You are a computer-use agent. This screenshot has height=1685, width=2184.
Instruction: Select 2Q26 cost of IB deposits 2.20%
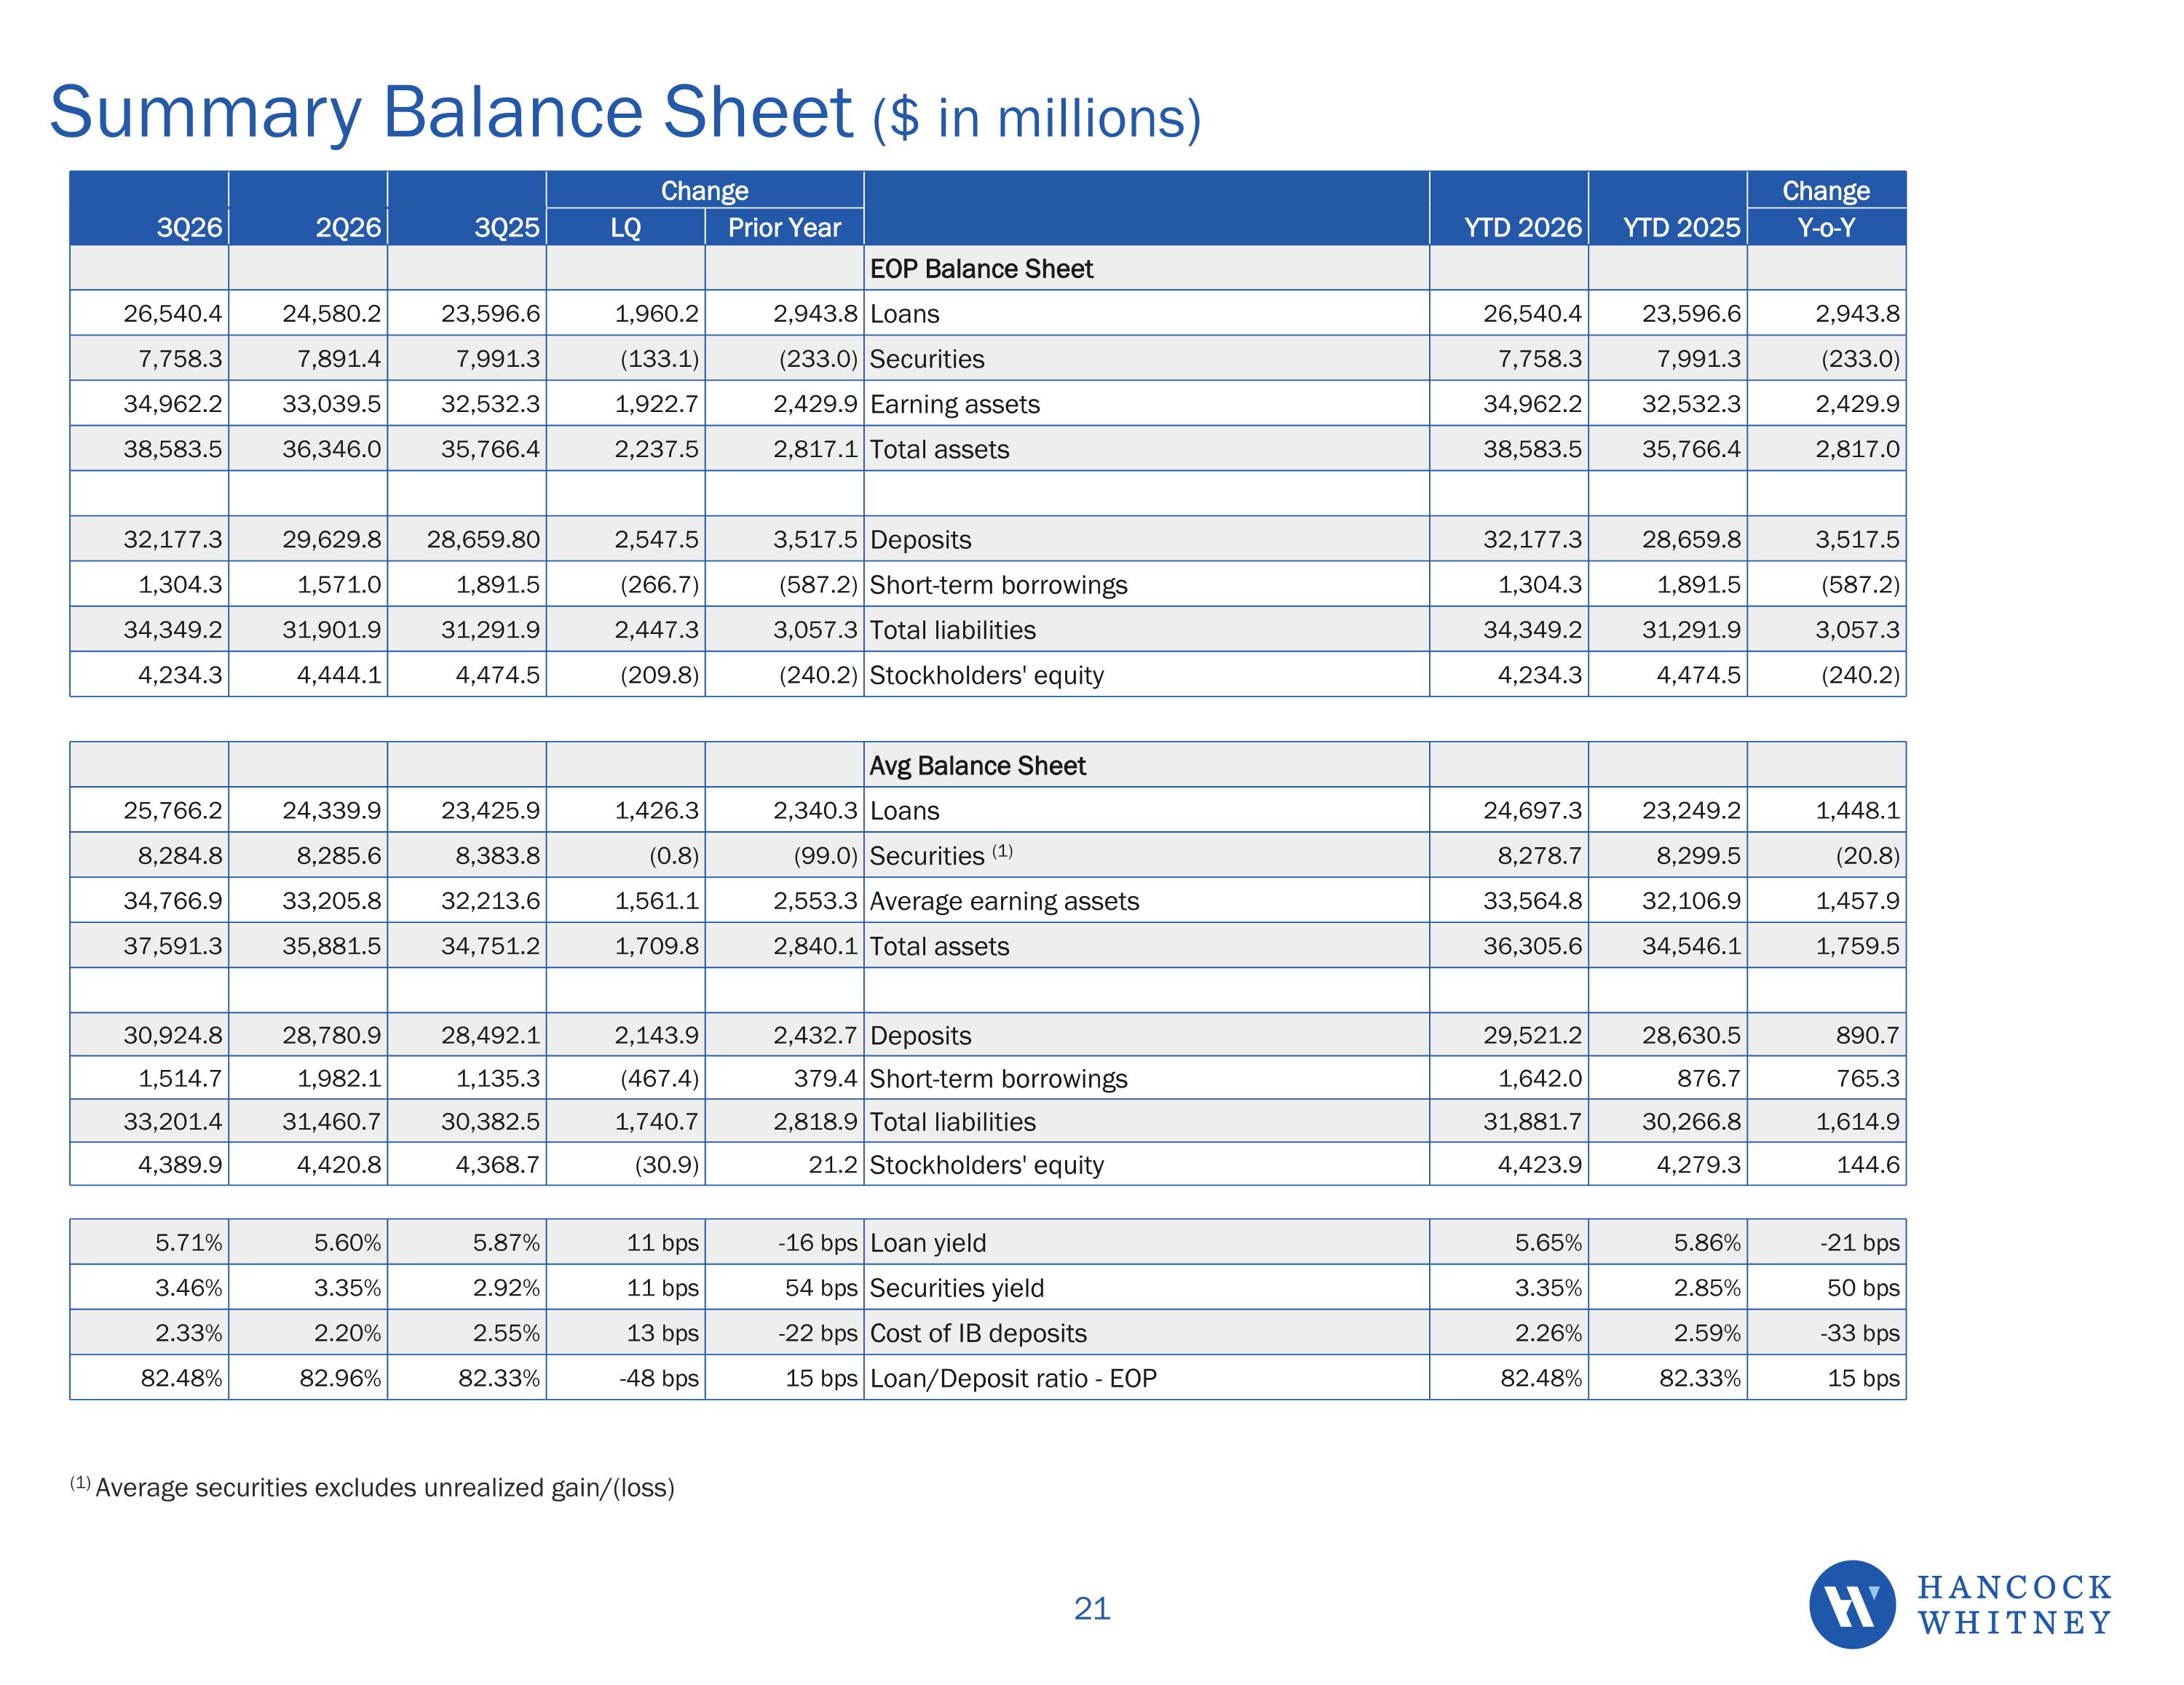click(x=347, y=1332)
